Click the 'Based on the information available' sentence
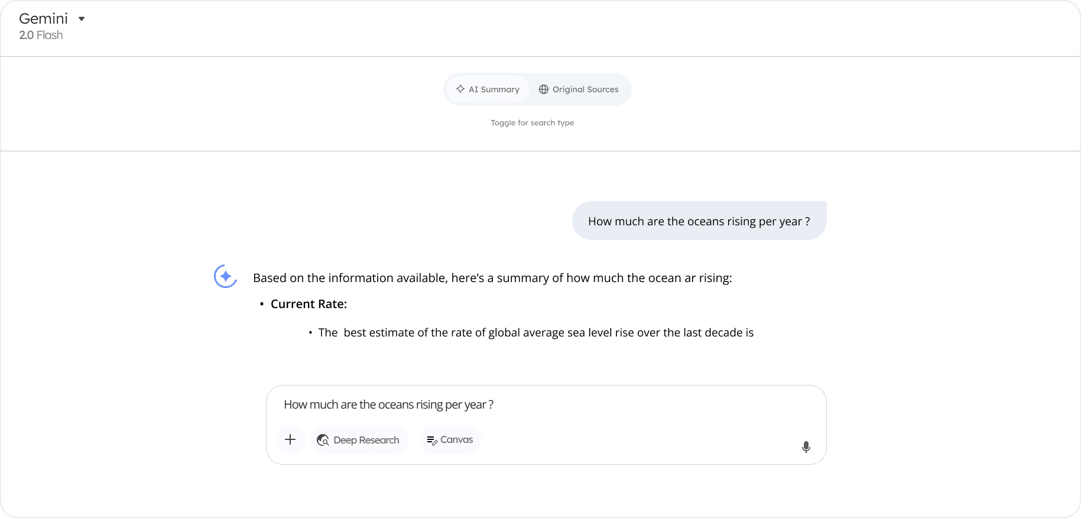The image size is (1081, 518). click(492, 278)
